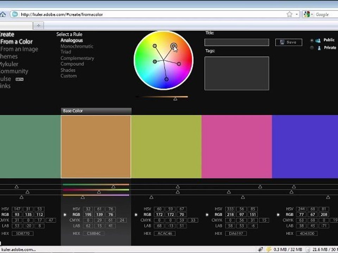Select the Triad rule
The width and height of the screenshot is (338, 253).
66,52
